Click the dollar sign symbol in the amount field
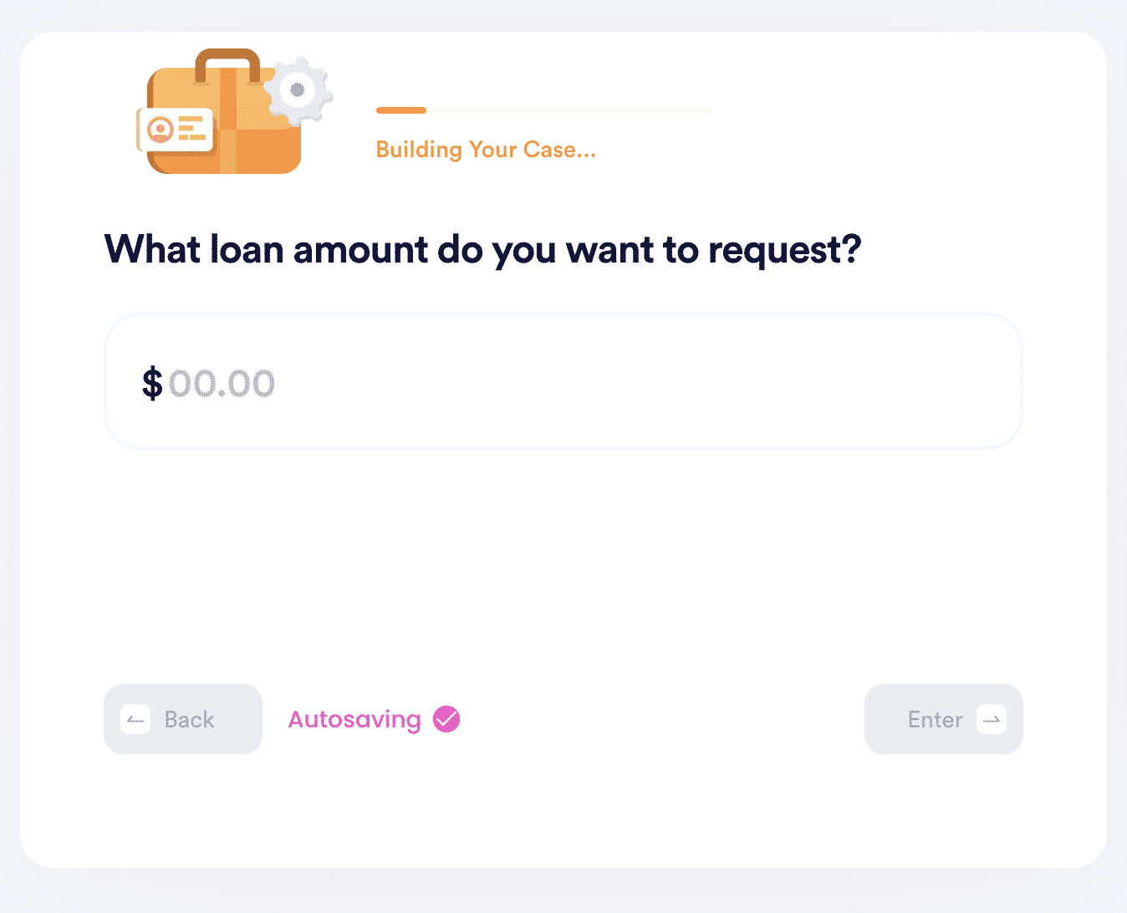1127x913 pixels. (x=152, y=384)
